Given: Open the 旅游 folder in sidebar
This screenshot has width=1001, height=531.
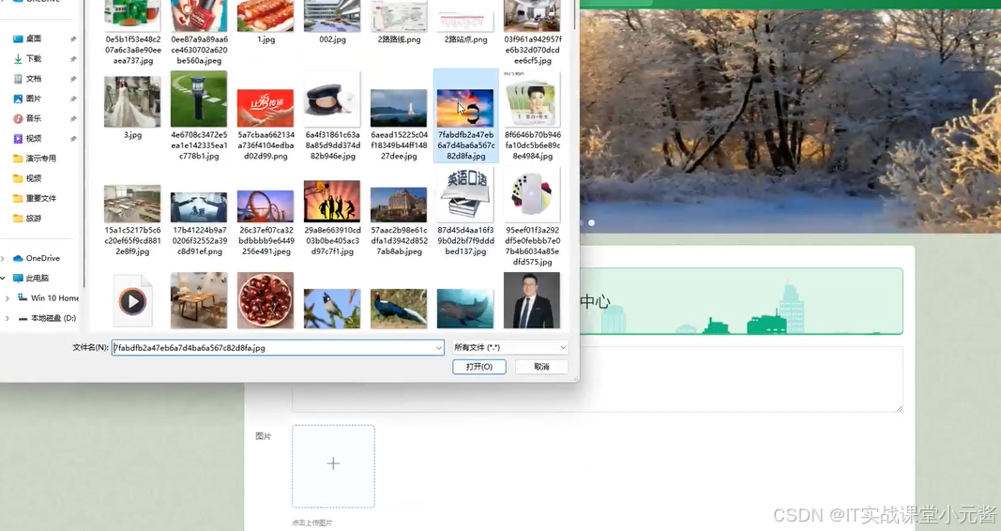Looking at the screenshot, I should [33, 219].
